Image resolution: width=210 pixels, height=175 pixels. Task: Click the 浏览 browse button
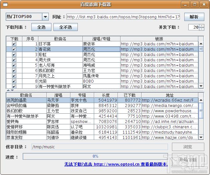pyautogui.click(x=188, y=147)
